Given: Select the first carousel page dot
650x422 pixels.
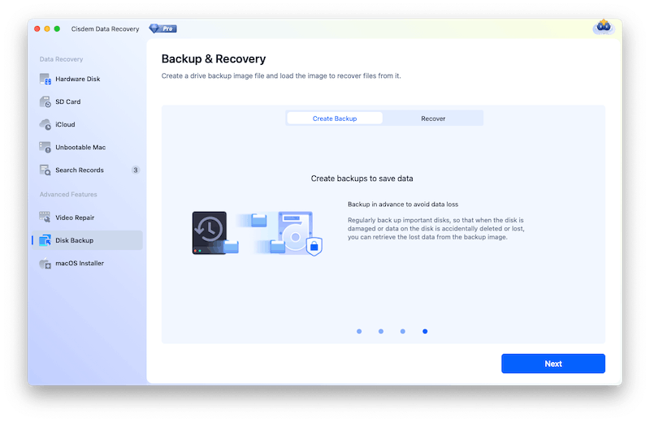Looking at the screenshot, I should (x=357, y=331).
